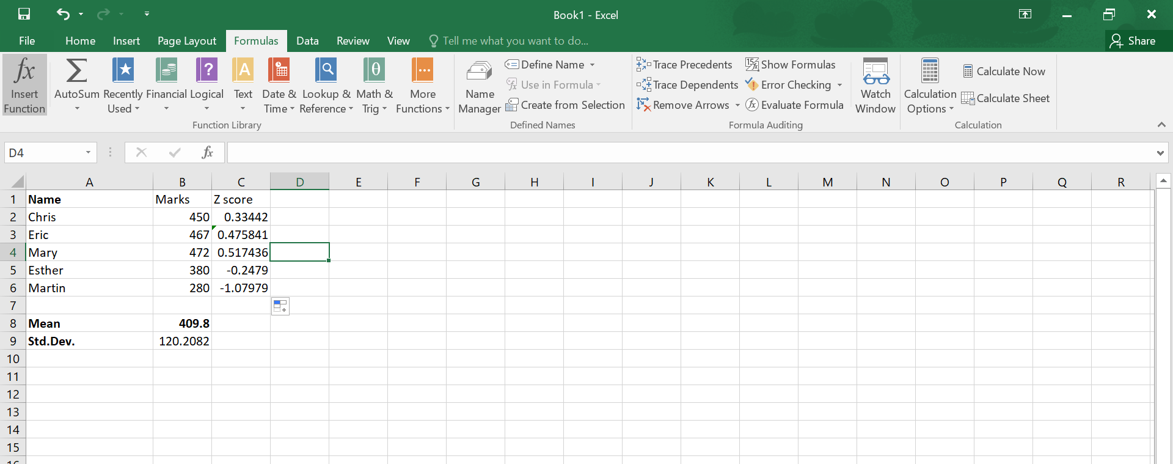Select column D header
This screenshot has height=464, width=1173.
click(299, 182)
